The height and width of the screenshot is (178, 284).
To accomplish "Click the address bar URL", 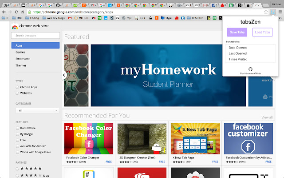I will click(x=73, y=12).
